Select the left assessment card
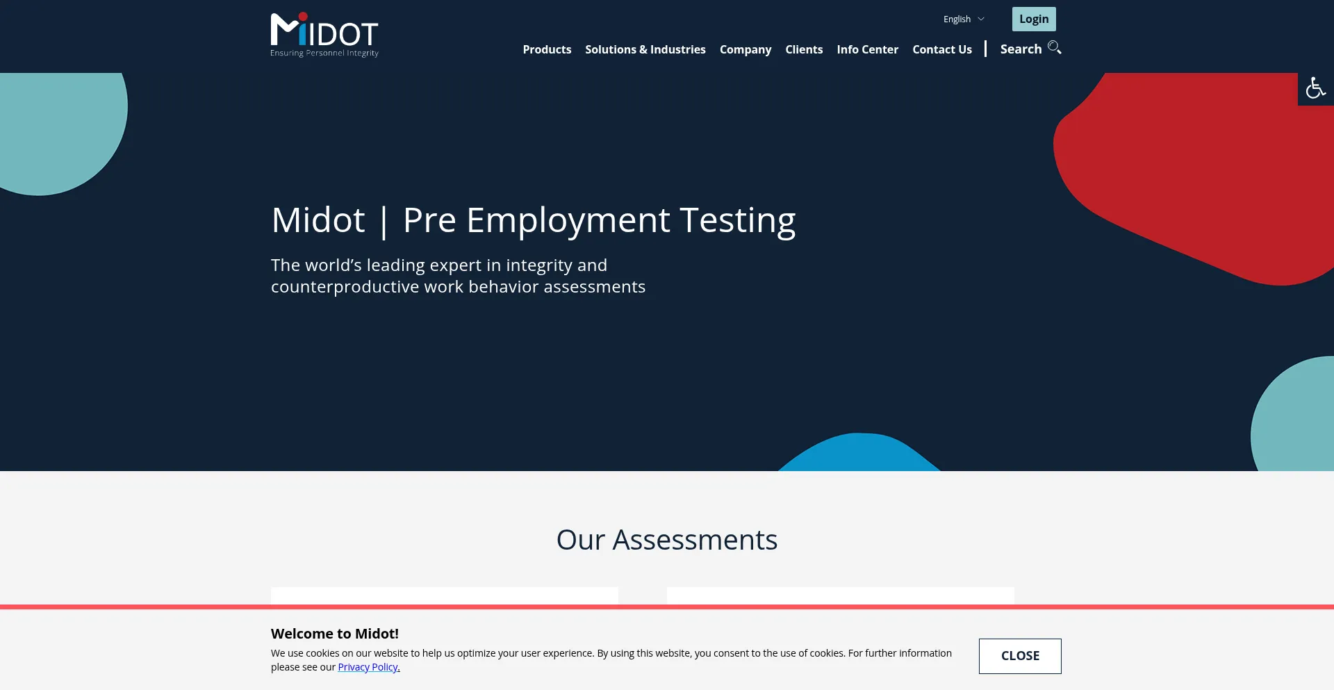Viewport: 1334px width, 690px height. point(444,595)
